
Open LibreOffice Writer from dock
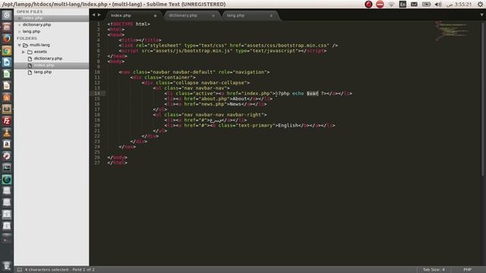(7, 62)
